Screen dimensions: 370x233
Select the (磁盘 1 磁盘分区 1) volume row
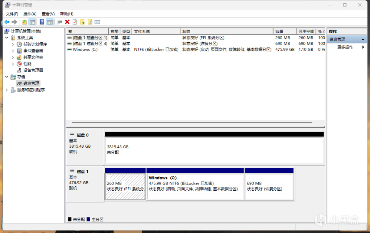tap(196, 38)
